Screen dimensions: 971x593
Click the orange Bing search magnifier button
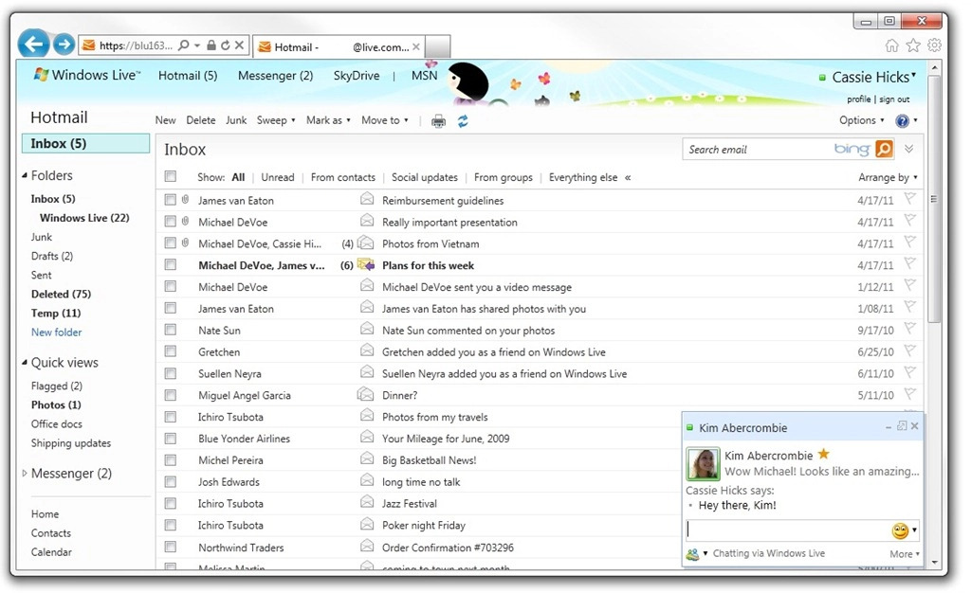pyautogui.click(x=883, y=149)
